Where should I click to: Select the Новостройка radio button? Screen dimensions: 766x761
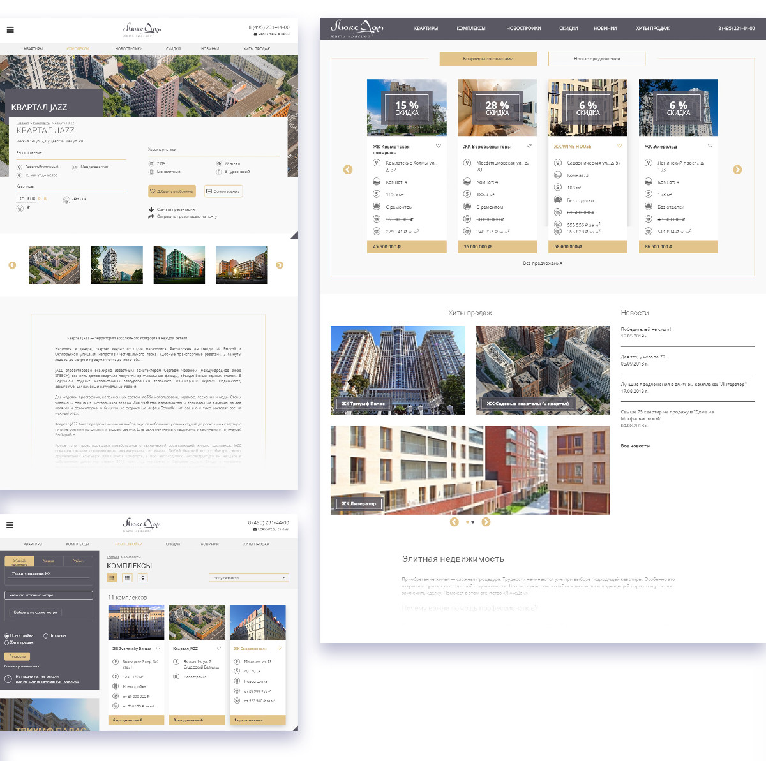7,635
